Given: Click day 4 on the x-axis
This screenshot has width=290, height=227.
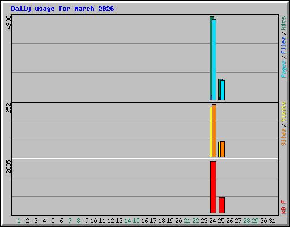Looking at the screenshot, I should [44, 221].
